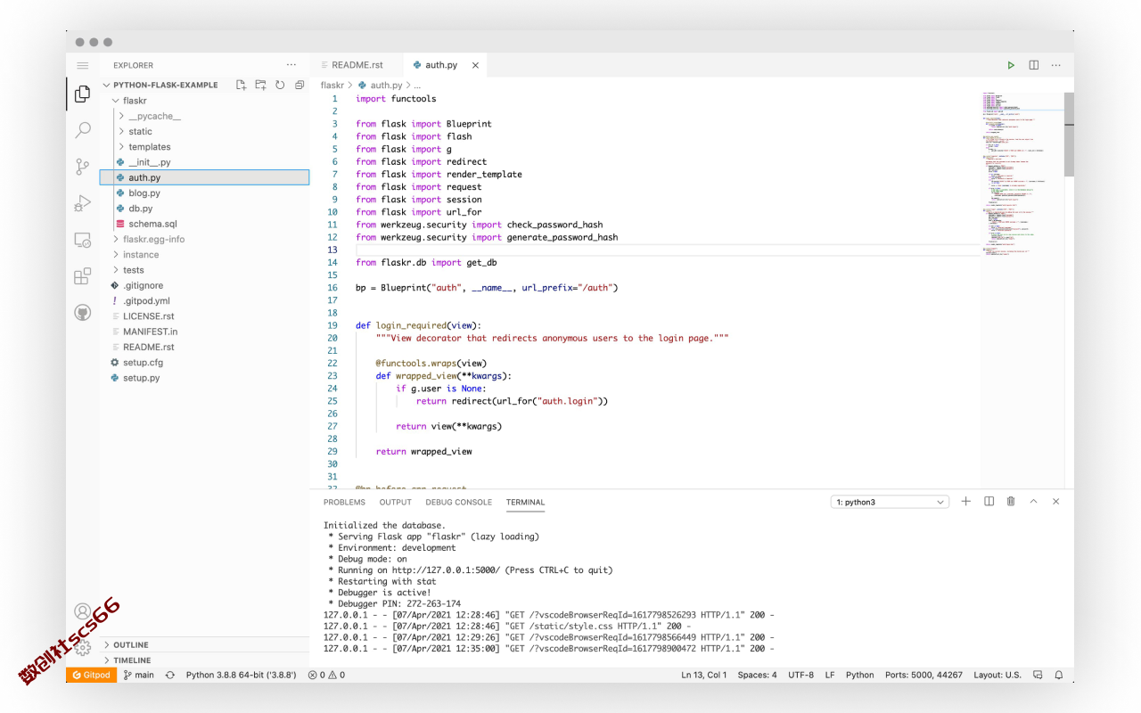Open the Source Control view
Screen dimensions: 1141x713
[83, 167]
